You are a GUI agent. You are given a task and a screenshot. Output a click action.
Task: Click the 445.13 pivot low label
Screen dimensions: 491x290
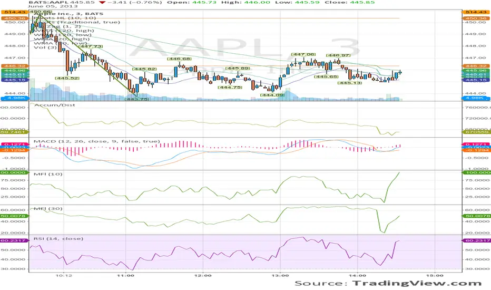click(x=350, y=83)
